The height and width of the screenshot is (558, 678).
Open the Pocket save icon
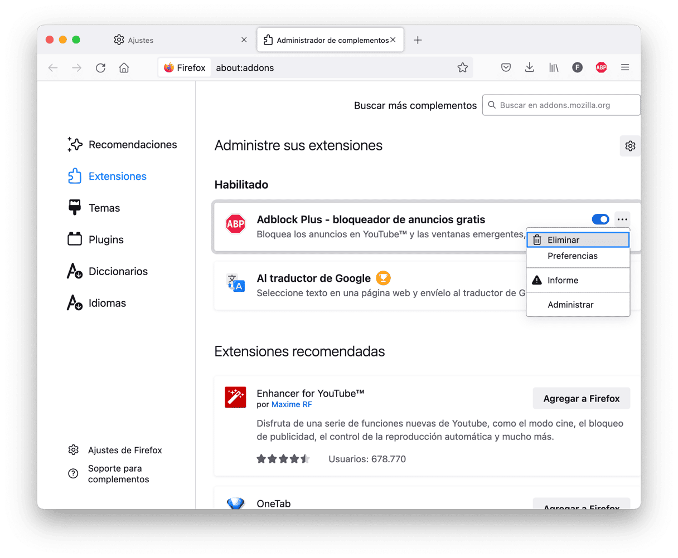click(506, 68)
